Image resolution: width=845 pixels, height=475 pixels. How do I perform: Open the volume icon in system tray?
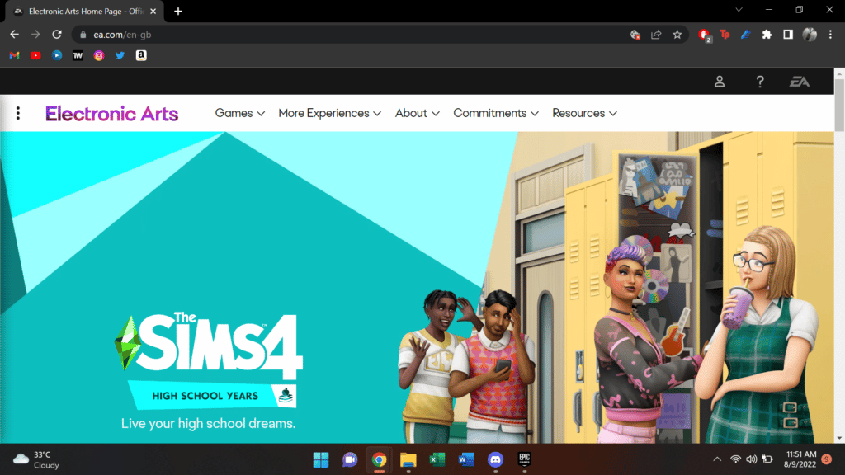click(749, 459)
